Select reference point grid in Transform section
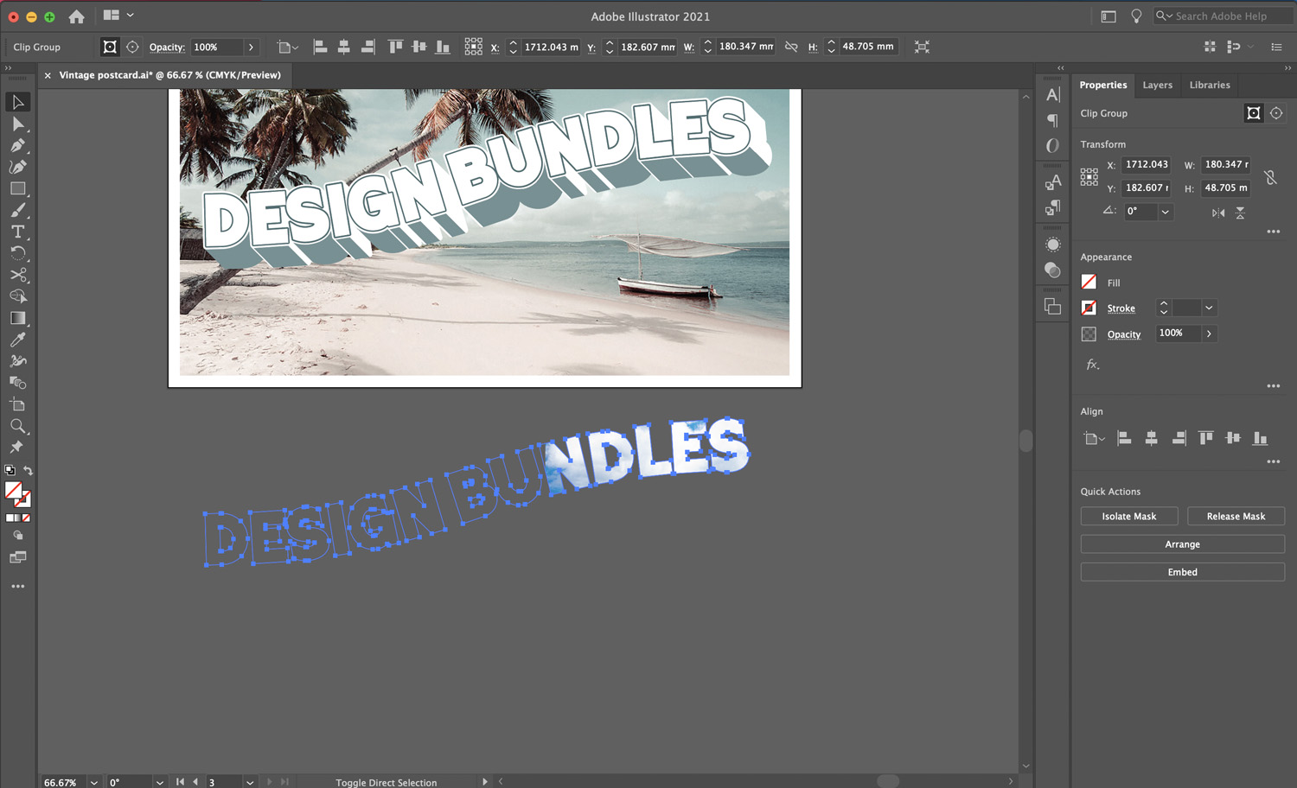The width and height of the screenshot is (1297, 788). pos(1089,177)
